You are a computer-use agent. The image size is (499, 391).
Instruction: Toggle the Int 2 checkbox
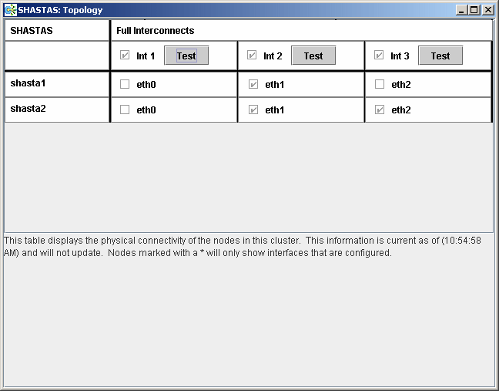pos(252,55)
